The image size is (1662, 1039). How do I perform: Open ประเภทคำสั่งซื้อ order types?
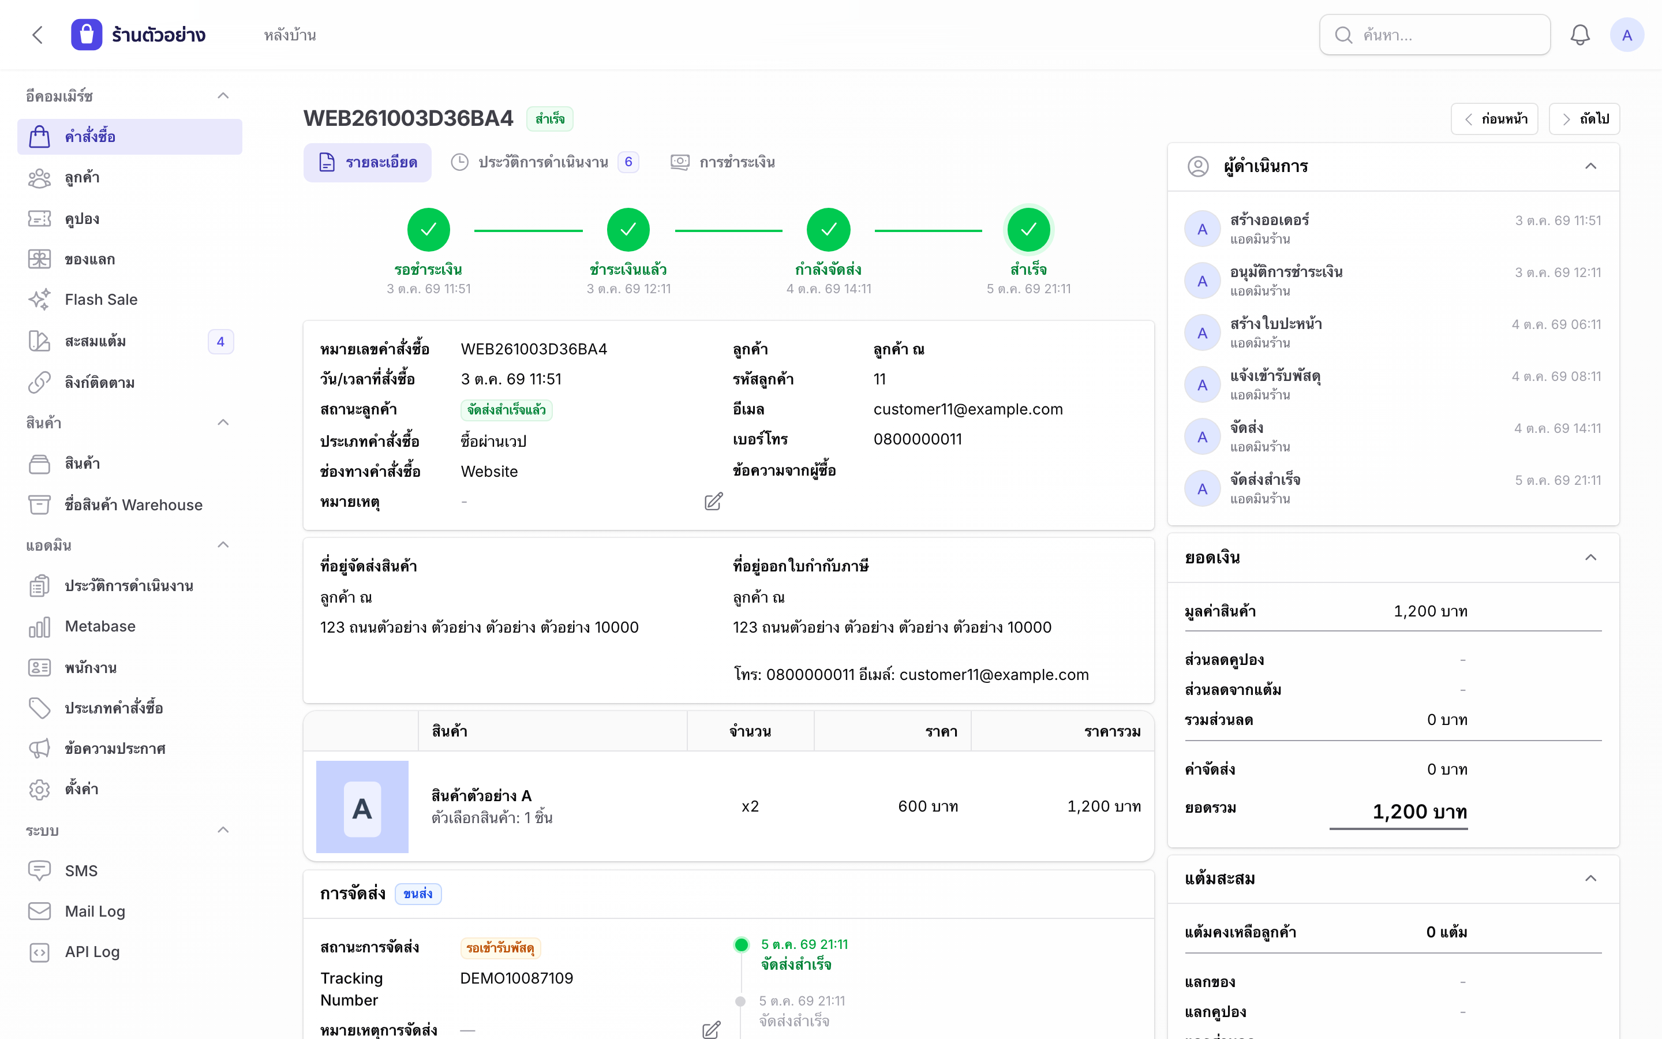(x=130, y=708)
